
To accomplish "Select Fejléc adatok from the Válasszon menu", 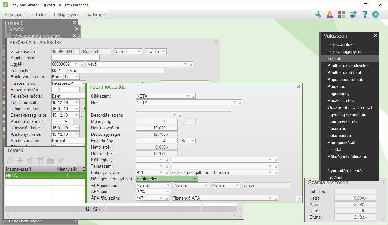I will click(340, 45).
